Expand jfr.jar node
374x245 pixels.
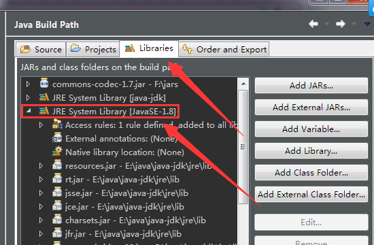click(41, 234)
